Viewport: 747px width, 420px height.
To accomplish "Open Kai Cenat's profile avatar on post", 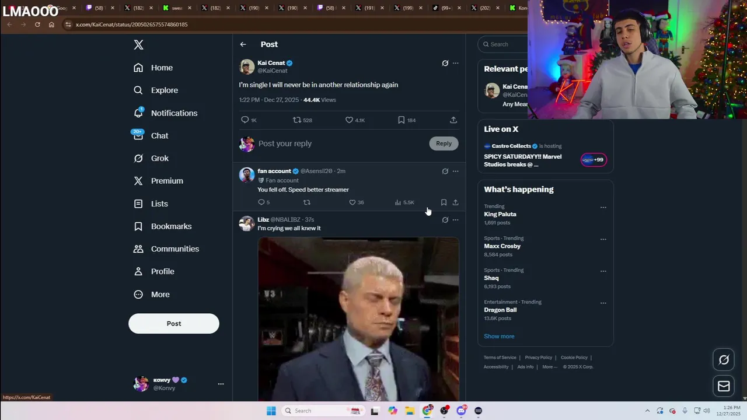I will pos(247,66).
